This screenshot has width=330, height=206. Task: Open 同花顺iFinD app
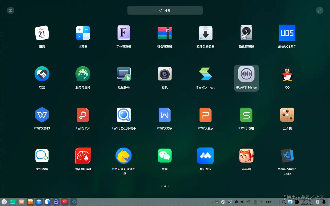pyautogui.click(x=83, y=156)
